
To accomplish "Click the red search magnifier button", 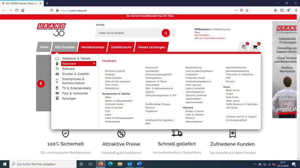I will pos(166,33).
